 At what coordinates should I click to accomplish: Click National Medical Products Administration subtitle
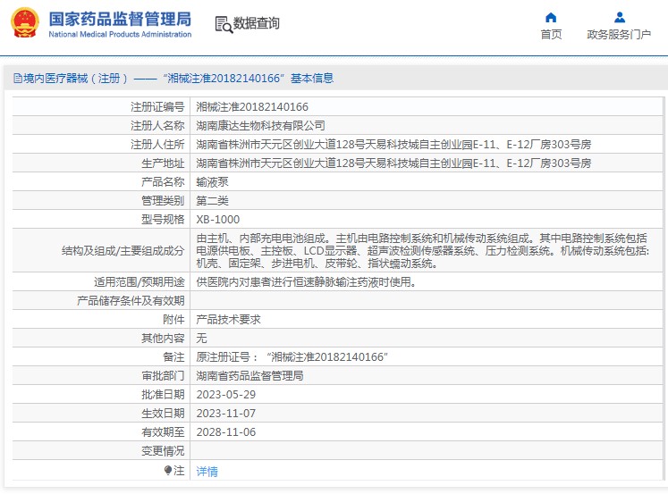pos(120,35)
